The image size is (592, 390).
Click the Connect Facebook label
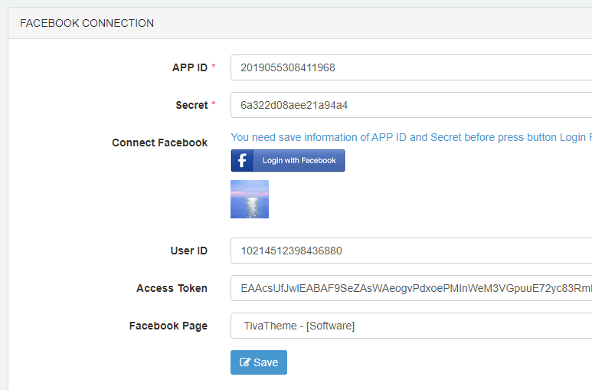(x=159, y=143)
